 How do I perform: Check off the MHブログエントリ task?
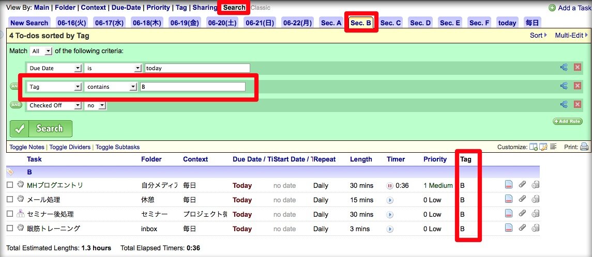pos(10,185)
